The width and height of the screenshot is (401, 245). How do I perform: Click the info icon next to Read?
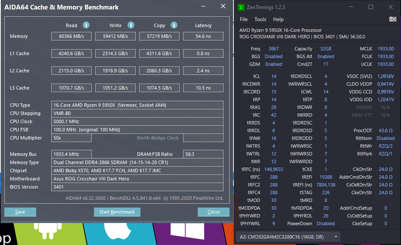pos(86,25)
